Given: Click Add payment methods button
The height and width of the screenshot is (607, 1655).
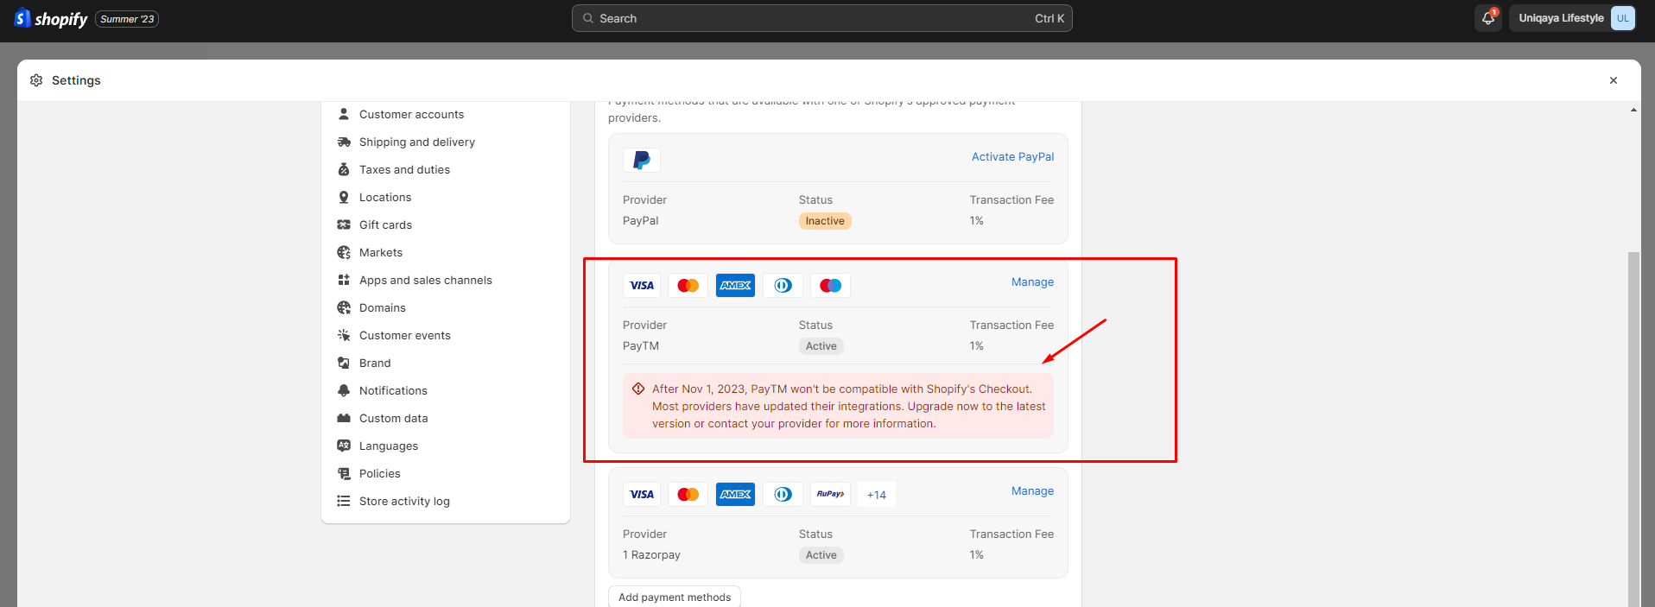Looking at the screenshot, I should pyautogui.click(x=675, y=597).
